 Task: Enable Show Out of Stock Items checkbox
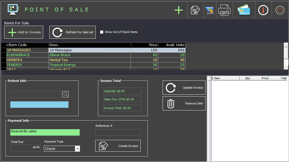[x=102, y=32]
